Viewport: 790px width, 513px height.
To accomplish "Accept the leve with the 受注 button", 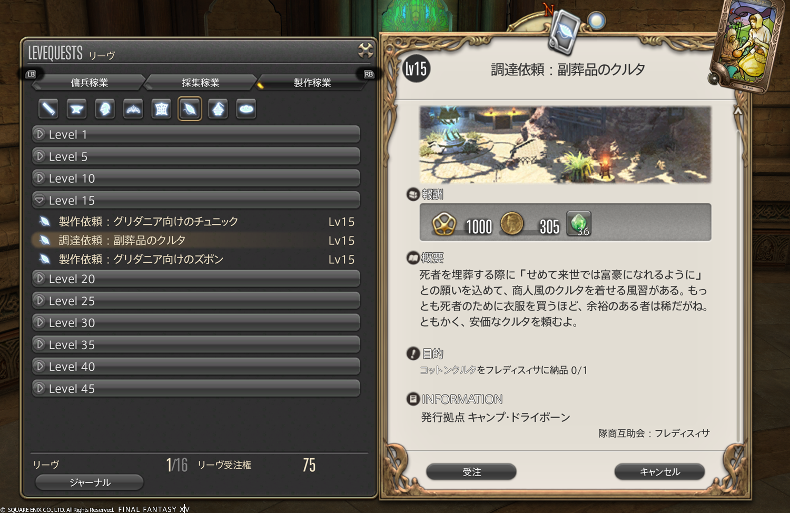I will [x=471, y=472].
